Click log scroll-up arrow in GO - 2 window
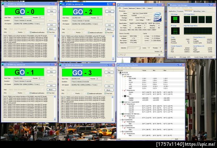The width and height of the screenshot is (217, 148). tap(113, 36)
